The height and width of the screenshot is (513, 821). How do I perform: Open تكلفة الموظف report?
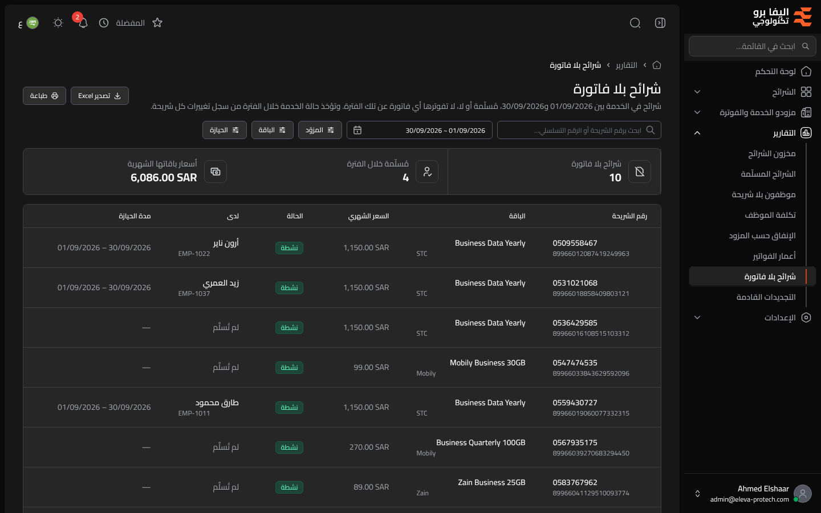click(x=770, y=215)
